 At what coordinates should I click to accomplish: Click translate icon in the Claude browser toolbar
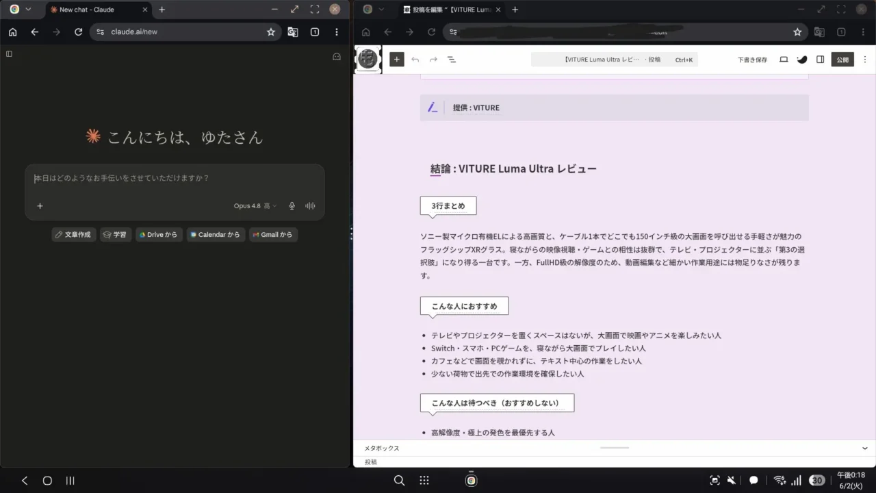tap(293, 31)
